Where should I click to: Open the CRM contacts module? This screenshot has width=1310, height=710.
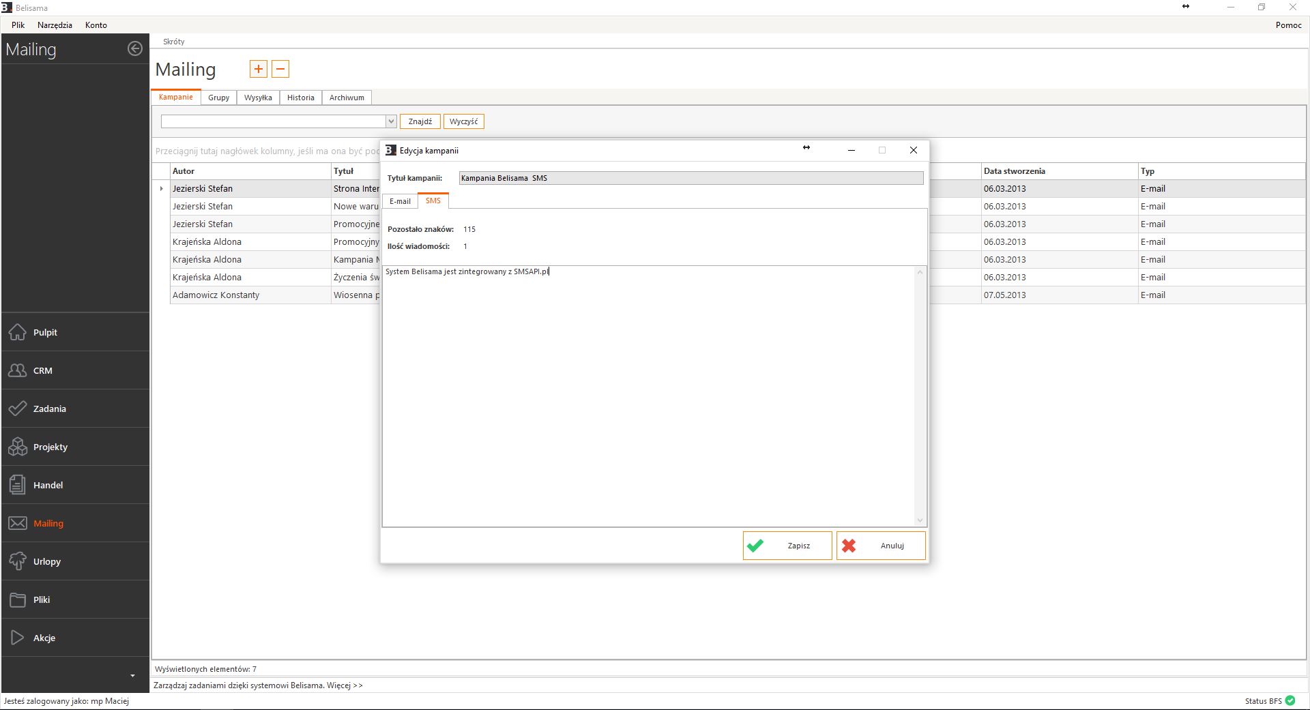18,370
